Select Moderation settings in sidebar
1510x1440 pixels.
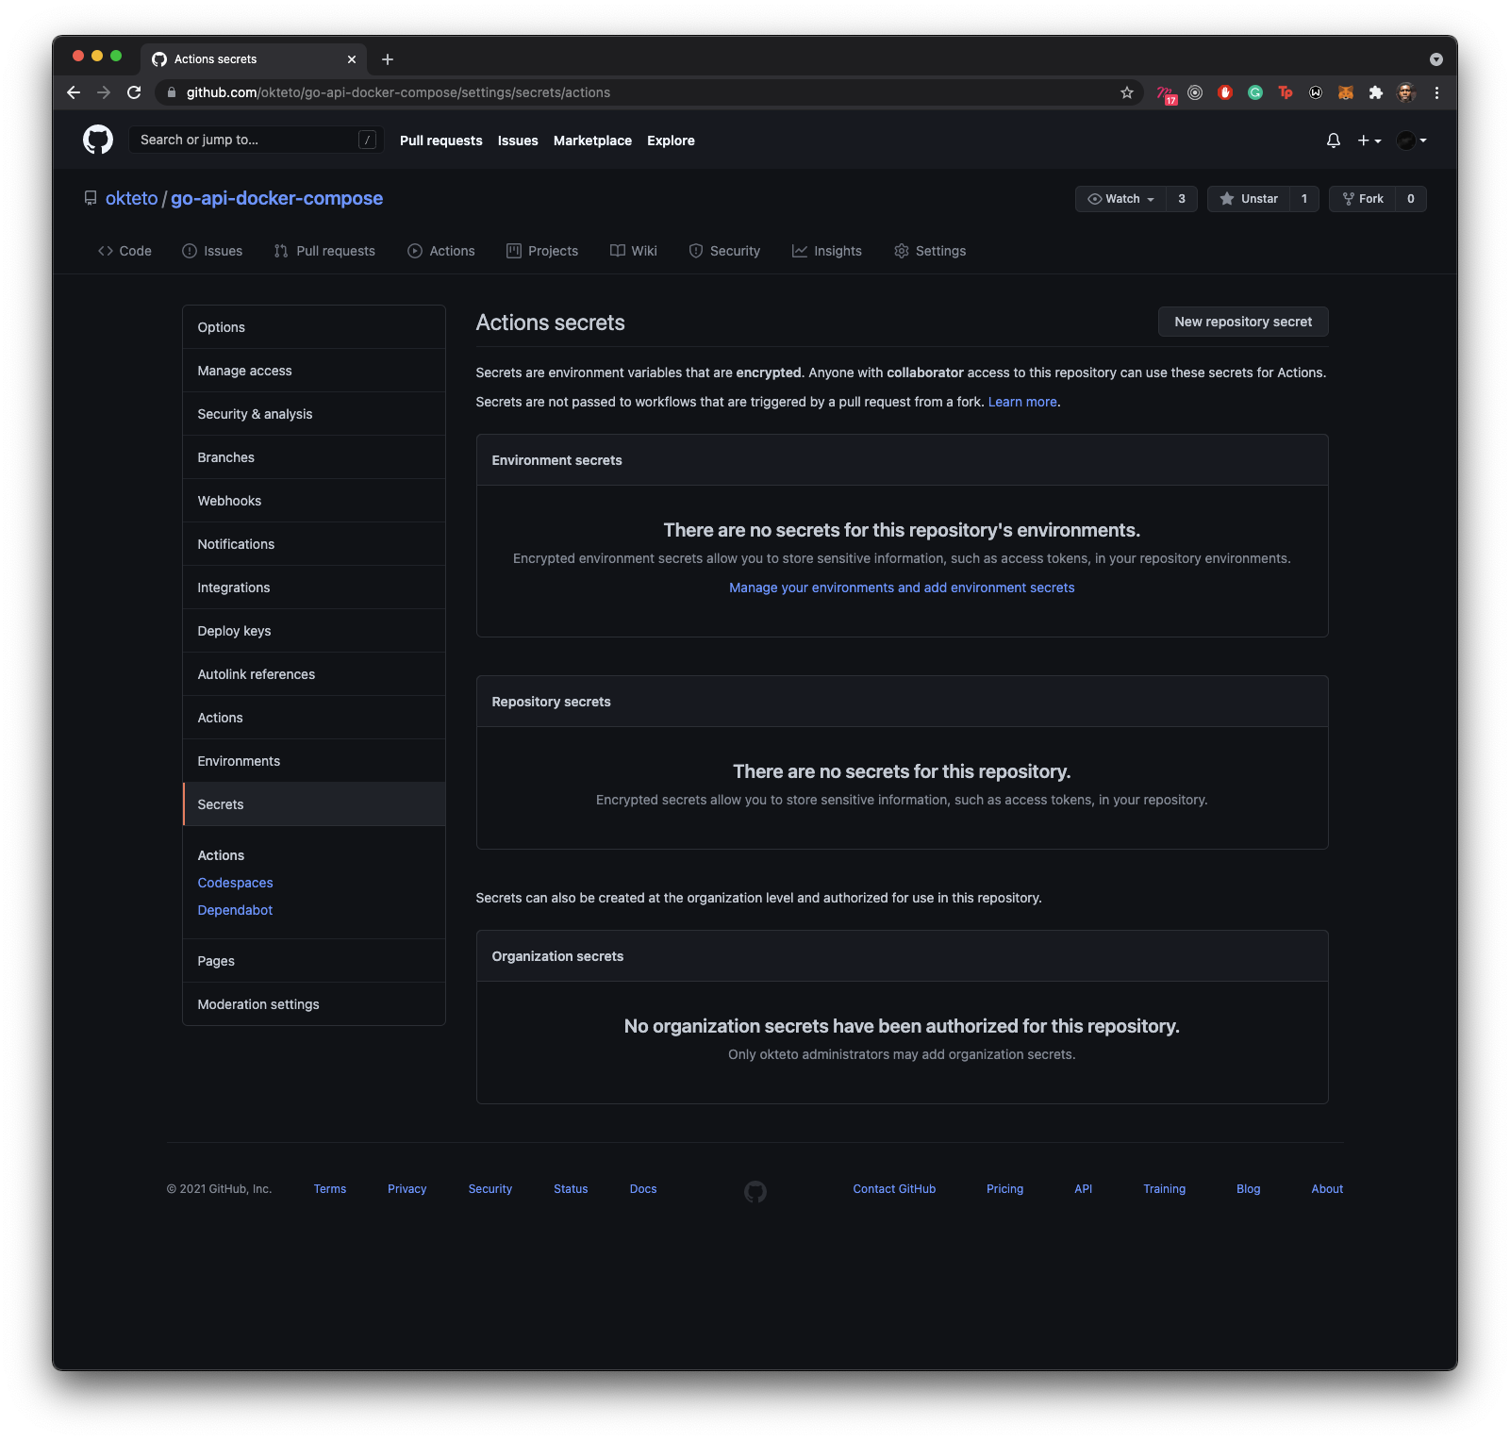314,1004
